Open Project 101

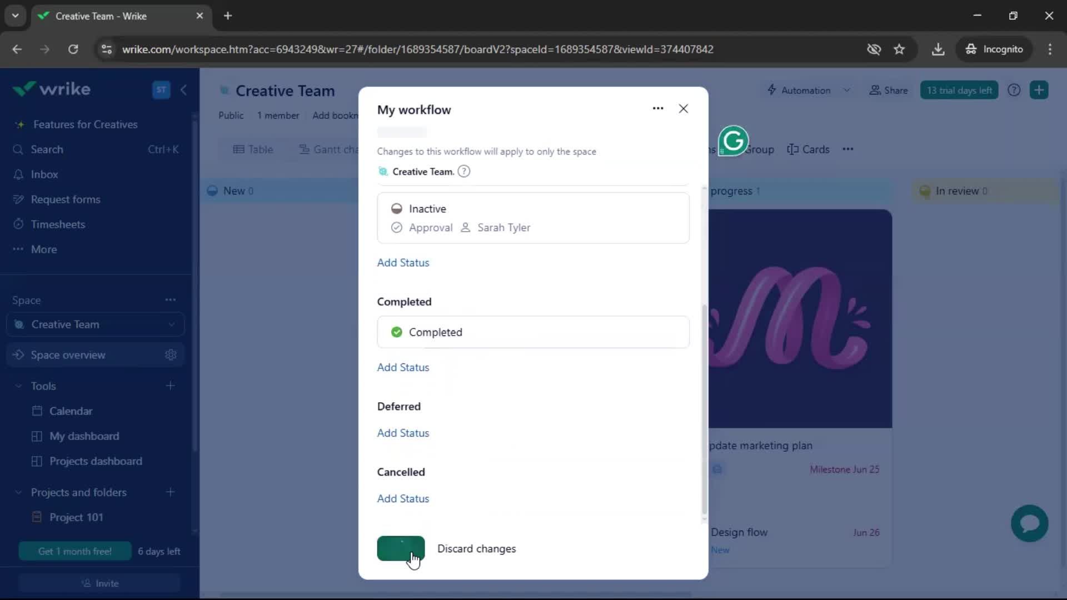(x=76, y=517)
